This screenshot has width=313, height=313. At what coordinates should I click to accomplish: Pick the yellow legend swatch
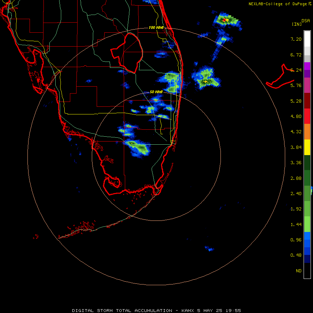tap(307, 147)
